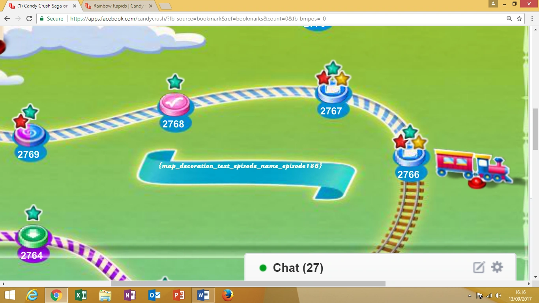This screenshot has width=539, height=303.
Task: Switch to Chrome on the taskbar
Action: click(56, 295)
